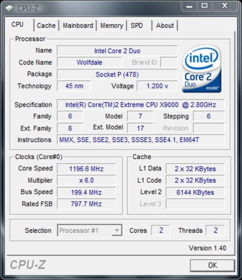Click the Intel Core 2 Duo logo
Viewport: 242px width, 280px height.
[202, 69]
